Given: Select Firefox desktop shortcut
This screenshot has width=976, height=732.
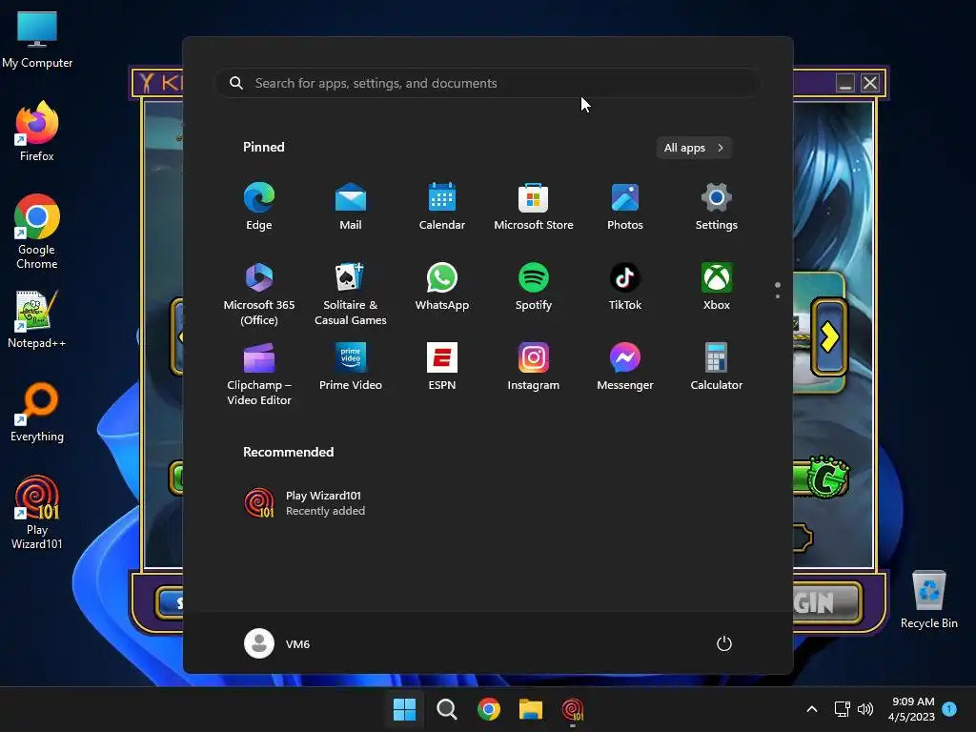Looking at the screenshot, I should [x=37, y=132].
